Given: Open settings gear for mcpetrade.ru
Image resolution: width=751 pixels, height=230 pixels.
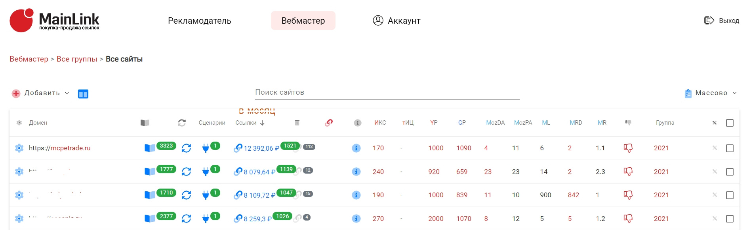Looking at the screenshot, I should coord(19,148).
